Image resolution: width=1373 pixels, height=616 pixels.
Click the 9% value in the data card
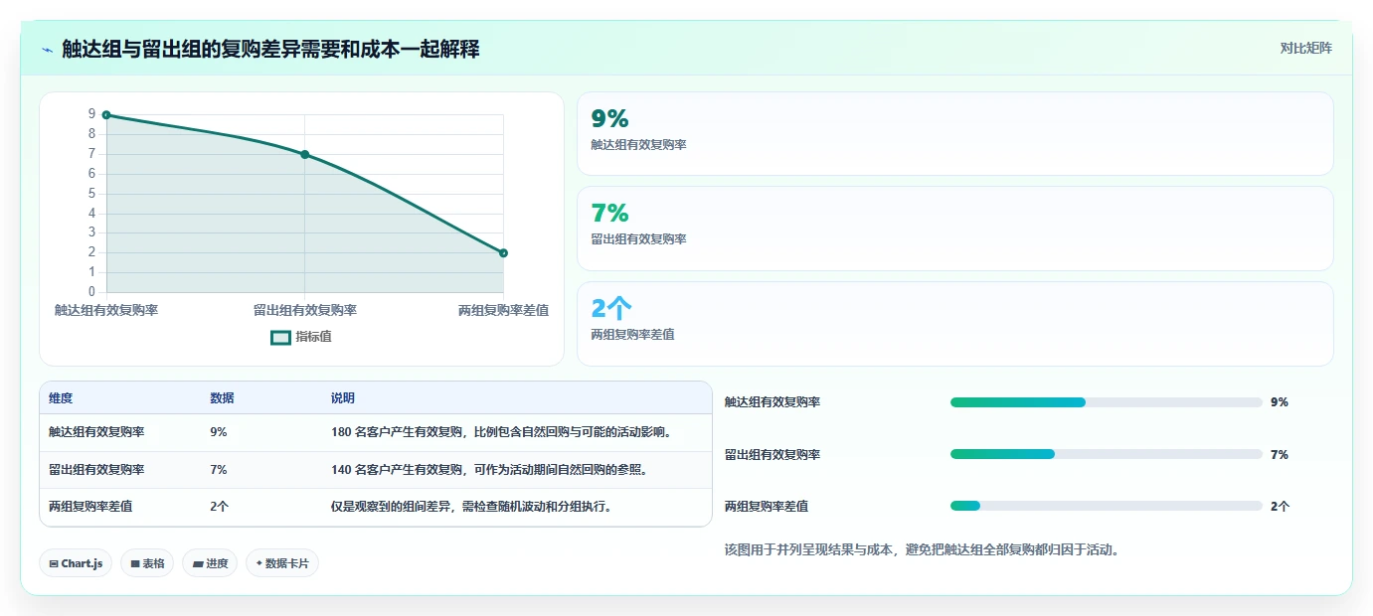click(609, 119)
